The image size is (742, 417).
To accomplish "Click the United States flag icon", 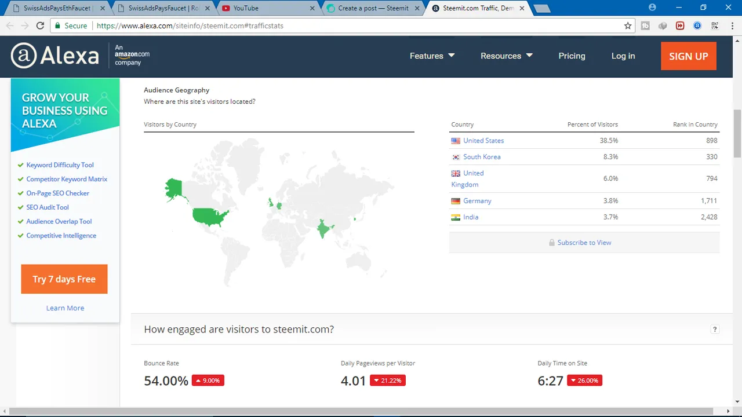I will tap(456, 141).
